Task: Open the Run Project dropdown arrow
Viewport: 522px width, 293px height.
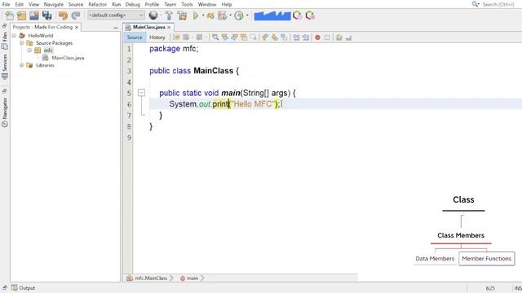Action: (x=203, y=15)
